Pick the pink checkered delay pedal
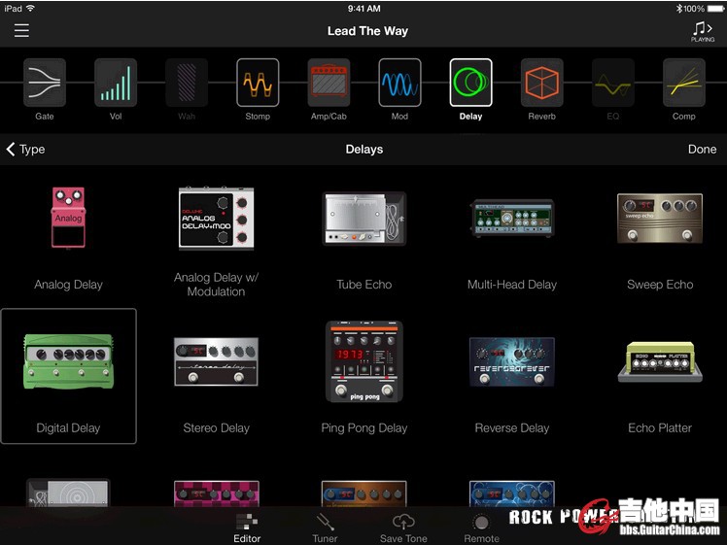 click(x=216, y=494)
